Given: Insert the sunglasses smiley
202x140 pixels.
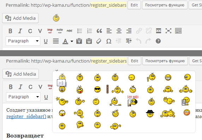Looking at the screenshot, I should (97, 89).
